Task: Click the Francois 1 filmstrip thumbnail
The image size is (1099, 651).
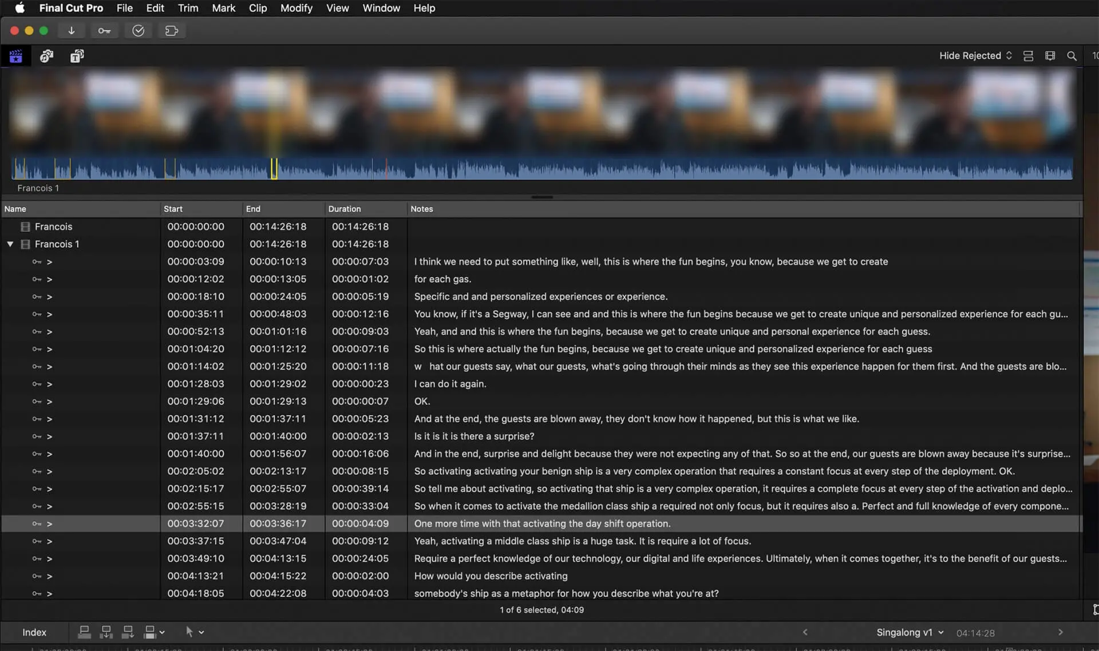Action: tap(543, 112)
